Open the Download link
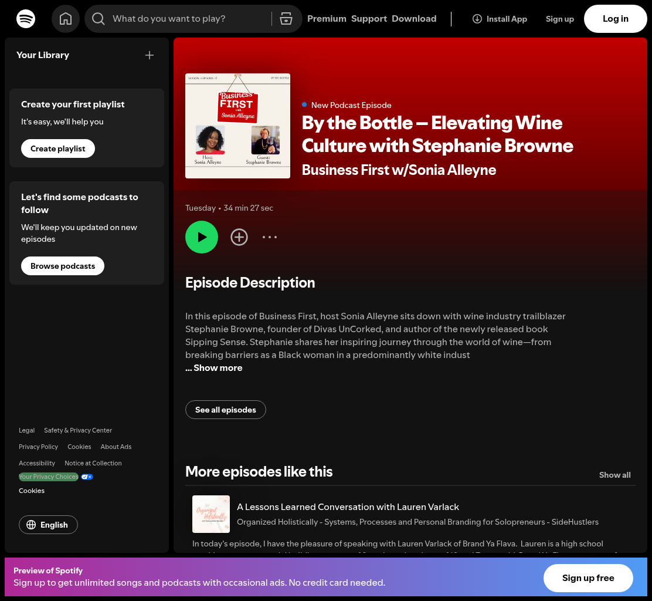652x601 pixels. pyautogui.click(x=414, y=19)
